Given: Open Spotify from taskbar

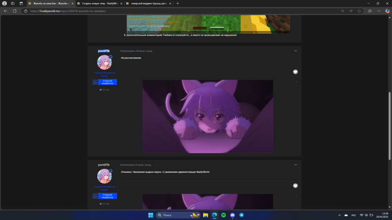Looking at the screenshot, I should point(223,215).
